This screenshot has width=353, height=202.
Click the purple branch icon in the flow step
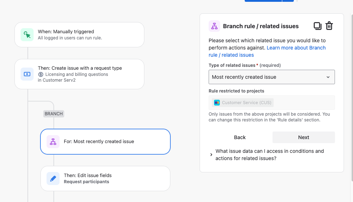click(x=53, y=142)
